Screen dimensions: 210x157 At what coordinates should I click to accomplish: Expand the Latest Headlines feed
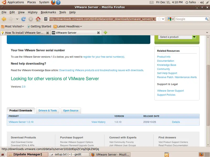click(68, 26)
